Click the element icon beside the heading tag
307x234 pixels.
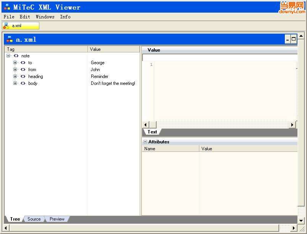23,76
